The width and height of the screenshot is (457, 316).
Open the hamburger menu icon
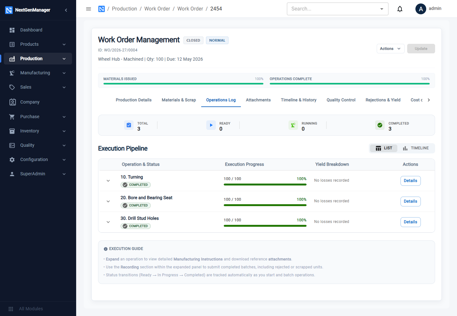click(89, 9)
